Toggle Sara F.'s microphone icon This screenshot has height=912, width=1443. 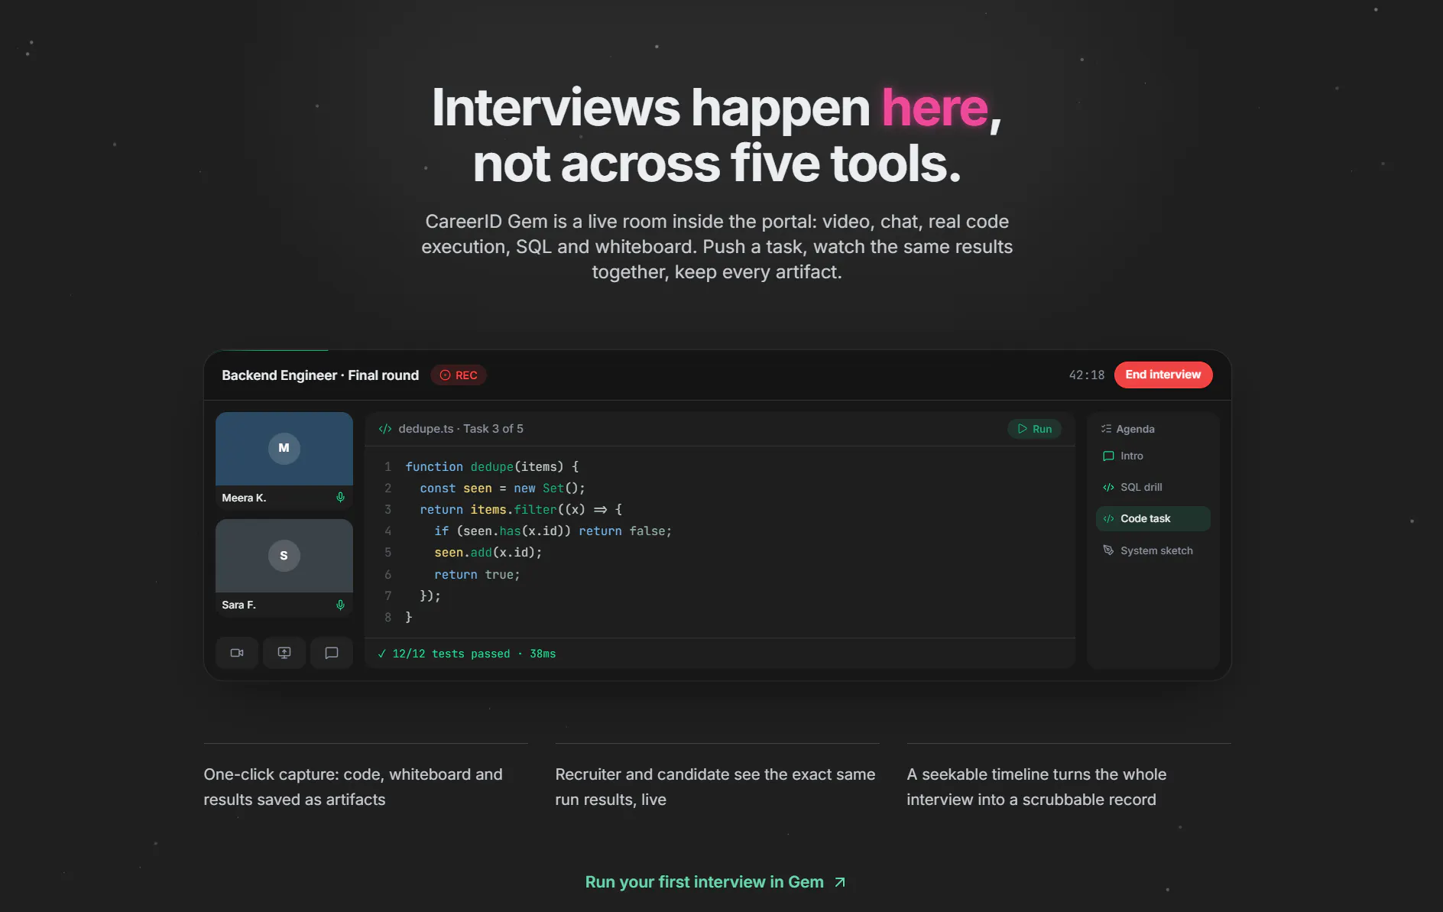pyautogui.click(x=341, y=605)
